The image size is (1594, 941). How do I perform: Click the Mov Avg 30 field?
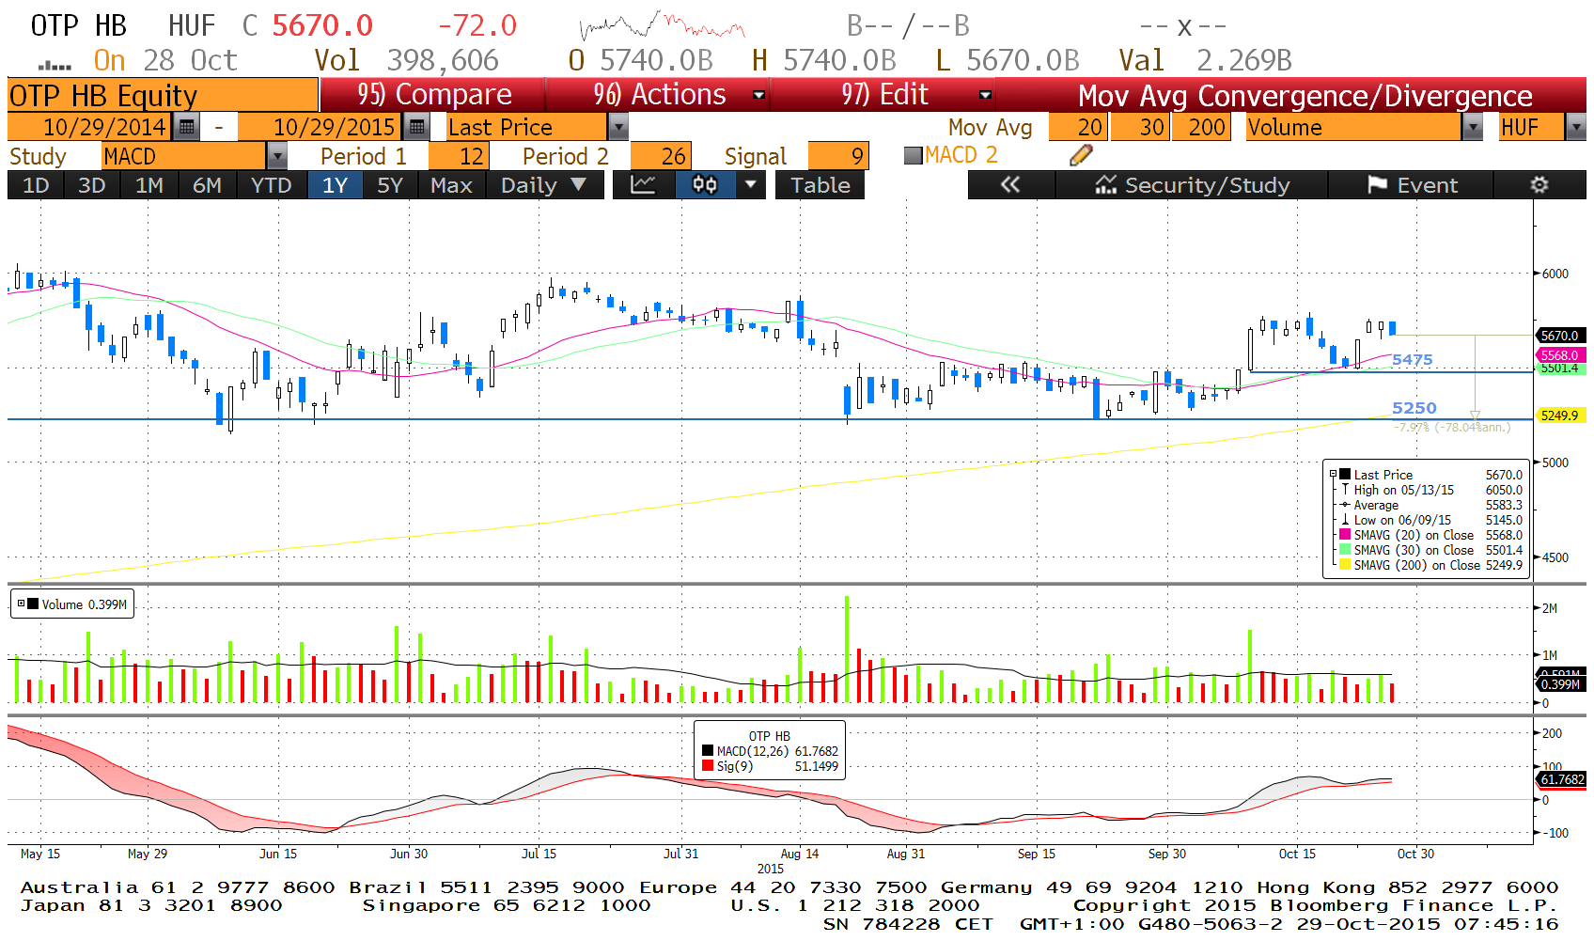(x=1140, y=127)
